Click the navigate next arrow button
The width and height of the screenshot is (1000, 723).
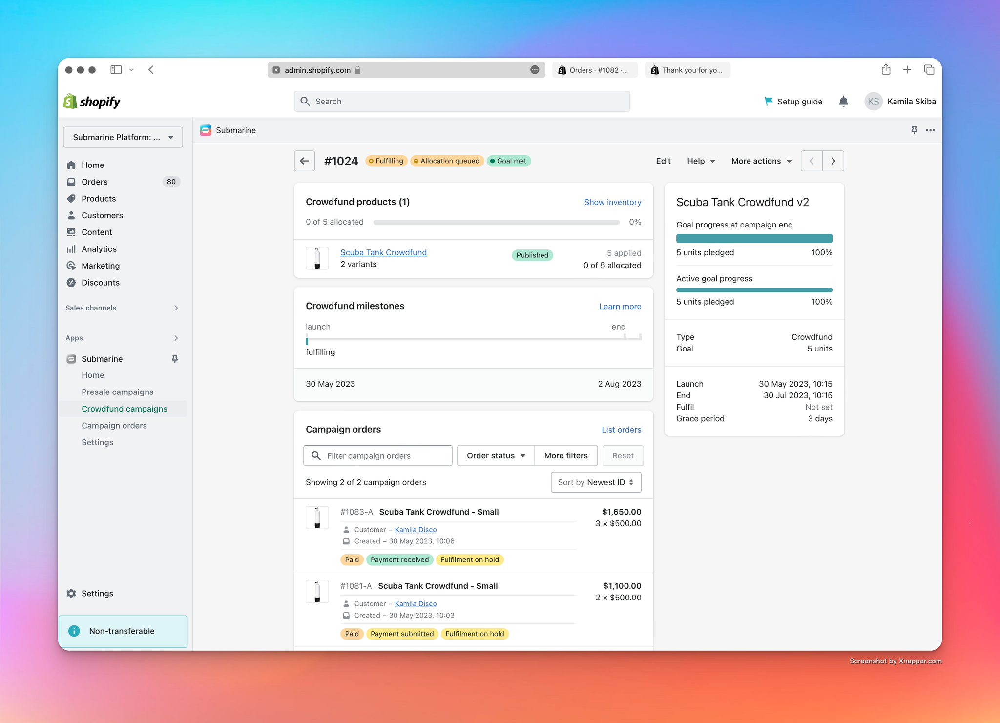833,161
